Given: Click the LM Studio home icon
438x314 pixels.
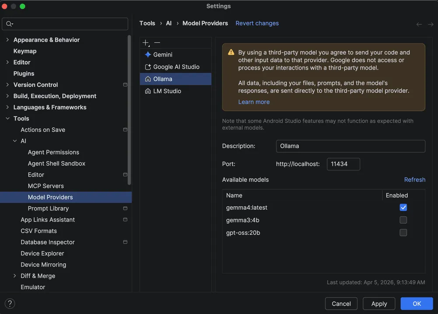Looking at the screenshot, I should (148, 91).
